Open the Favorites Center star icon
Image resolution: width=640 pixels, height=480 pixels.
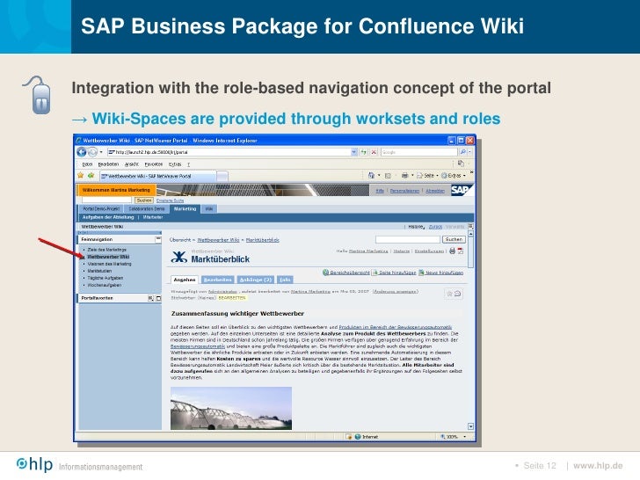(x=80, y=176)
